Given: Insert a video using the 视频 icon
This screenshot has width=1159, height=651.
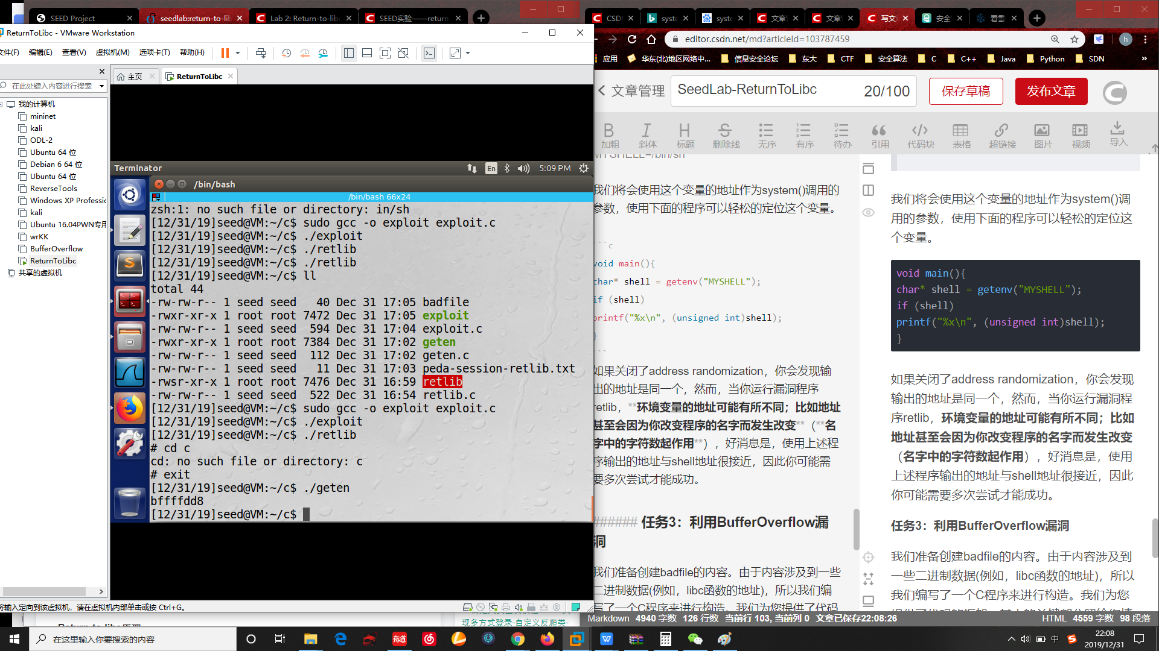Looking at the screenshot, I should pyautogui.click(x=1080, y=134).
